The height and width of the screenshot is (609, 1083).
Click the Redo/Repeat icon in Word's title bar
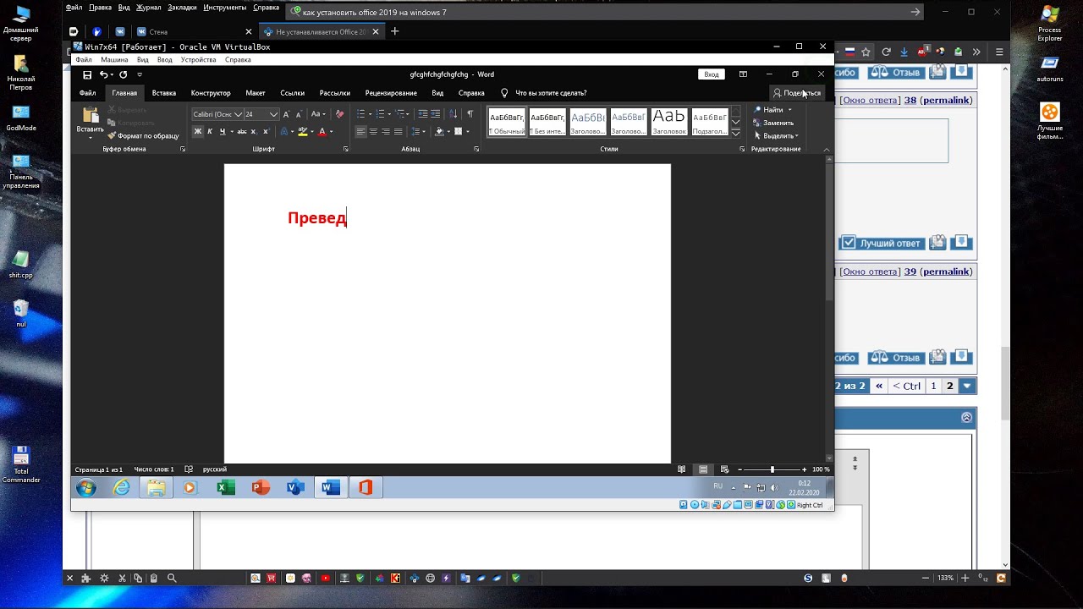tap(124, 74)
